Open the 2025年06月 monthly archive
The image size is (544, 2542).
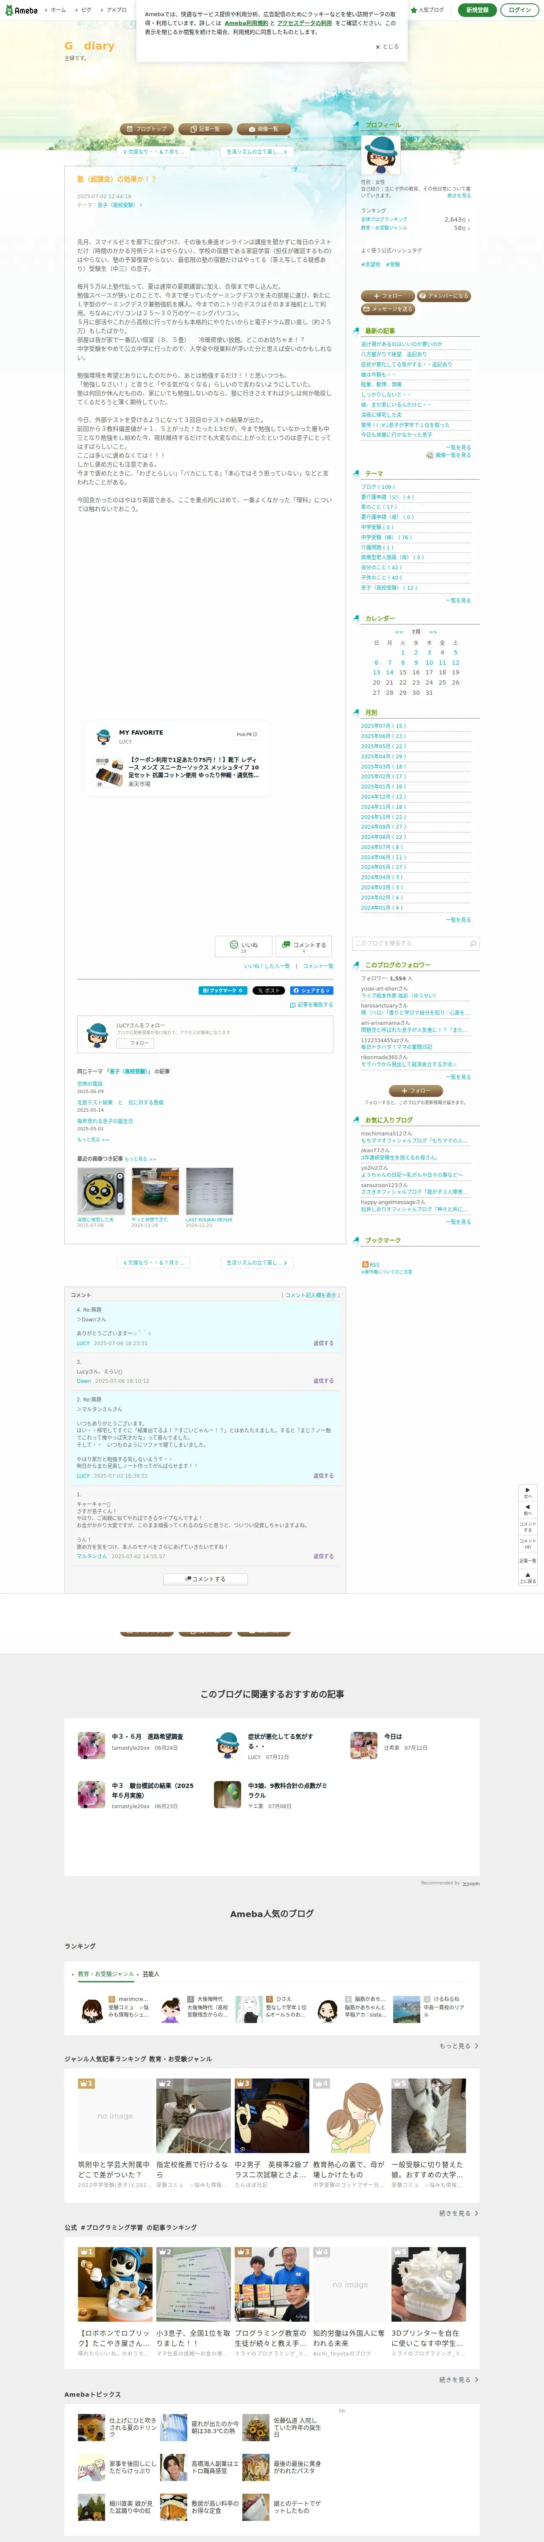(383, 736)
